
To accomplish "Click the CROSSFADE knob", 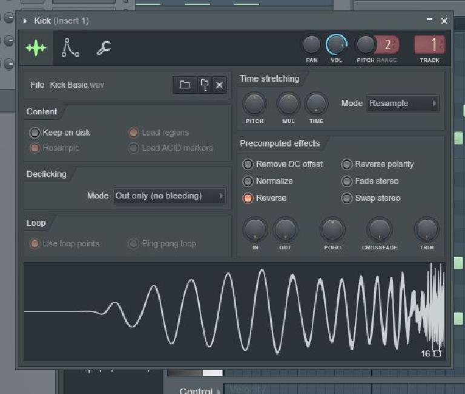I will (x=379, y=229).
